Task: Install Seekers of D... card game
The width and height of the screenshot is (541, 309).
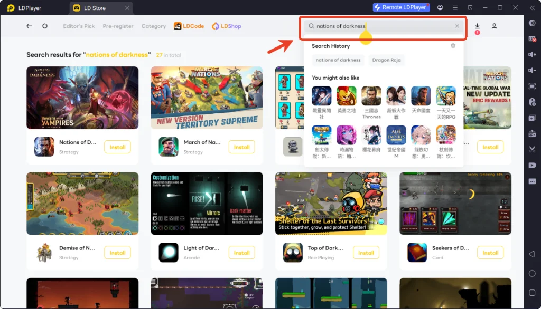Action: 490,253
